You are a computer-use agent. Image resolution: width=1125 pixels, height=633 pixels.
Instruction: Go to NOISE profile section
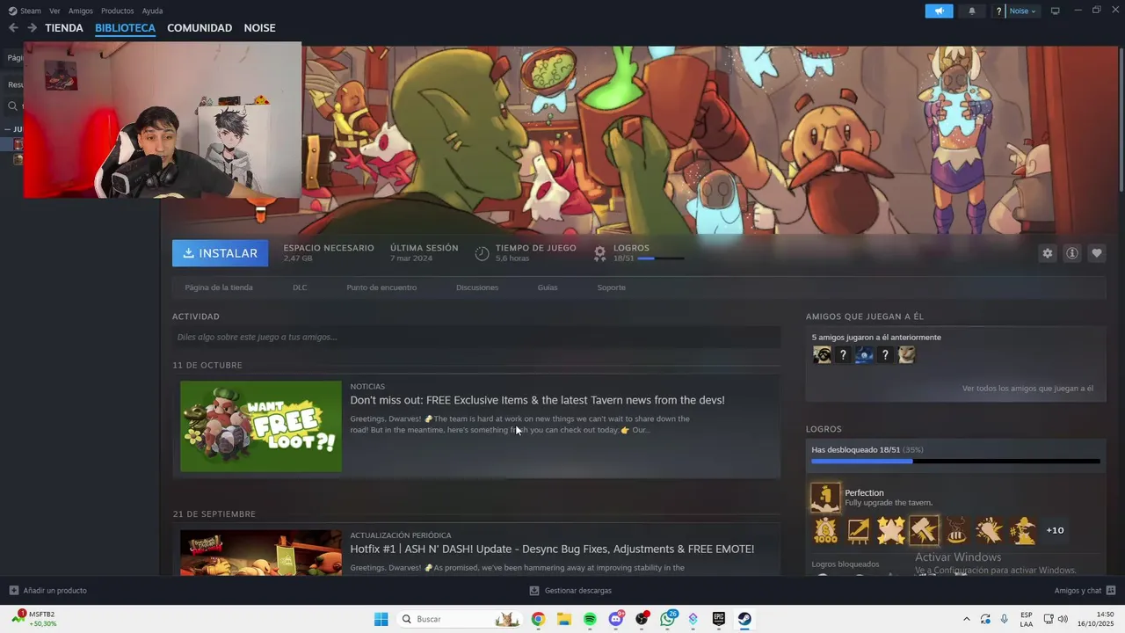click(260, 28)
